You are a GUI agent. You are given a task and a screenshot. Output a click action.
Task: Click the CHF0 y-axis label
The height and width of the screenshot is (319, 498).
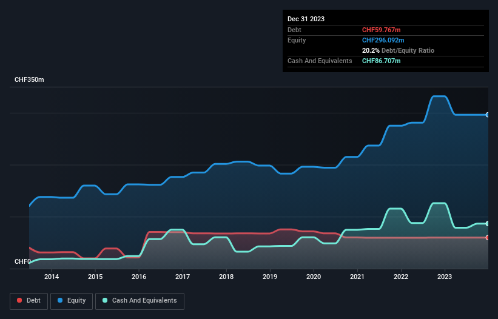(22, 261)
